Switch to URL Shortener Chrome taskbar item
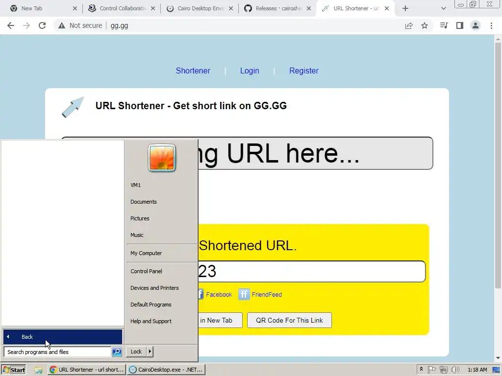The height and width of the screenshot is (376, 502). coord(86,370)
